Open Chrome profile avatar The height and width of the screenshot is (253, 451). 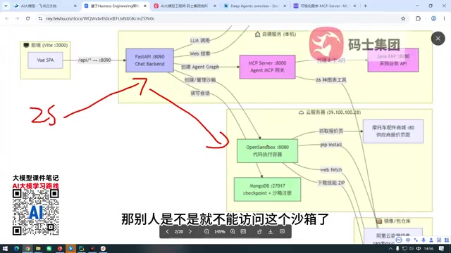tap(433, 18)
